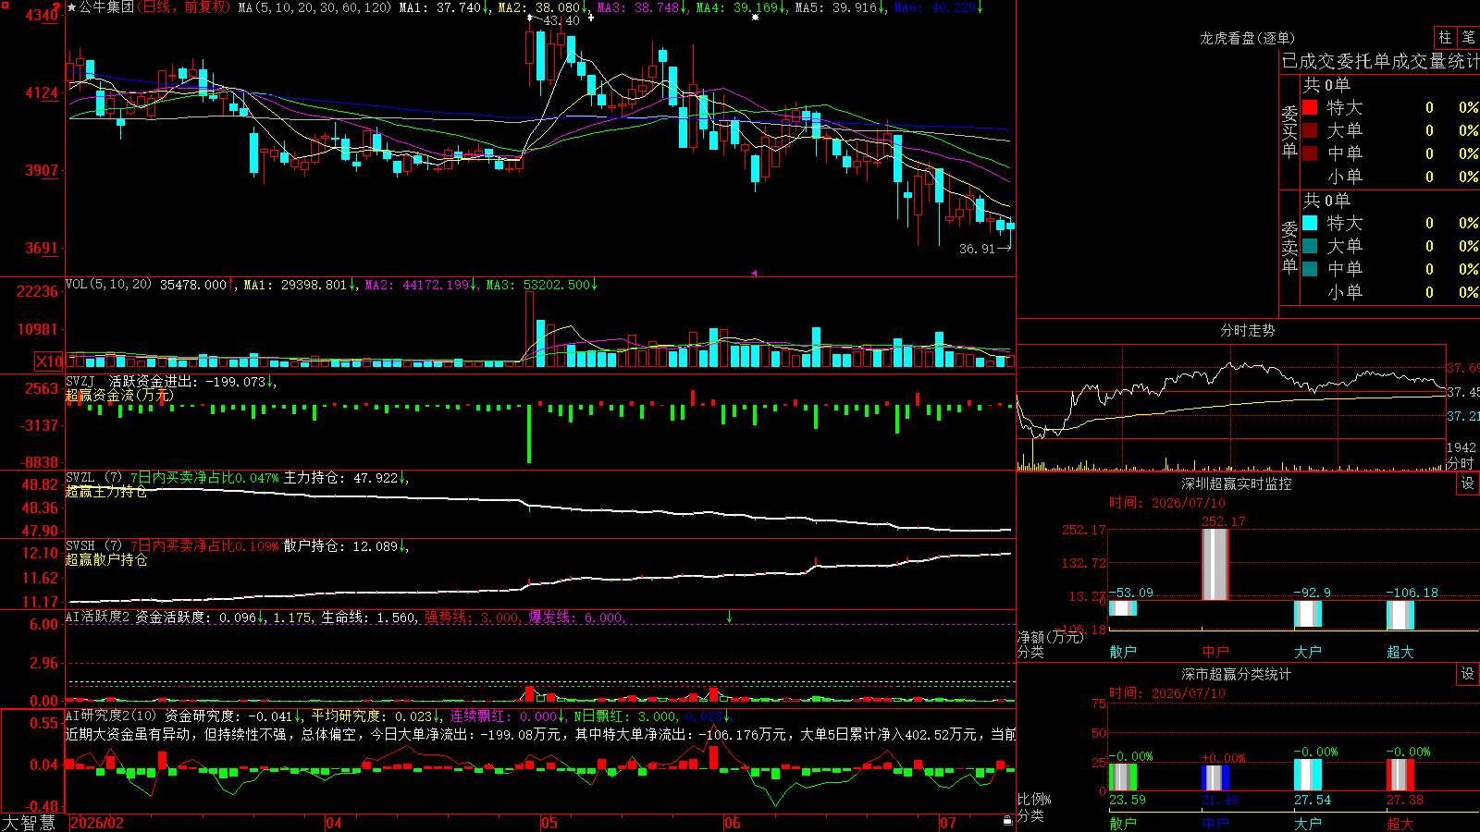The height and width of the screenshot is (832, 1480).
Task: Click the magenta arrow marker below chart
Action: tap(754, 273)
